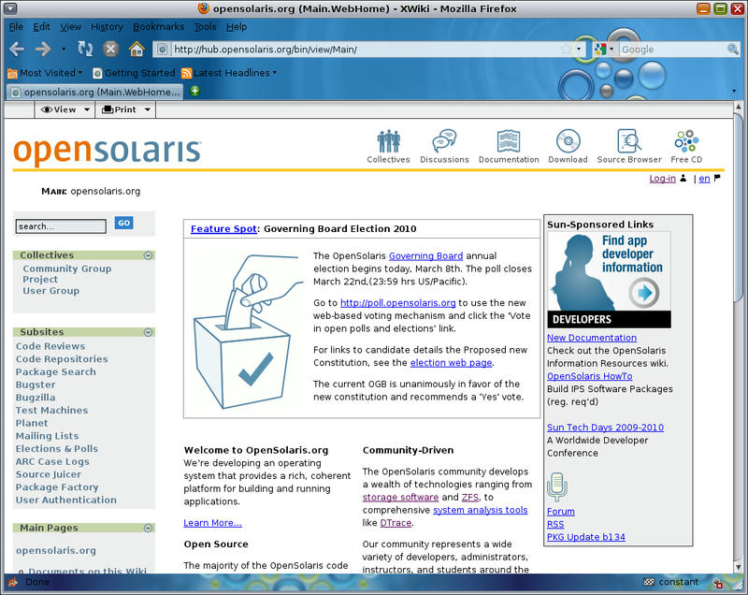
Task: Reload the page with the refresh icon
Action: (84, 49)
